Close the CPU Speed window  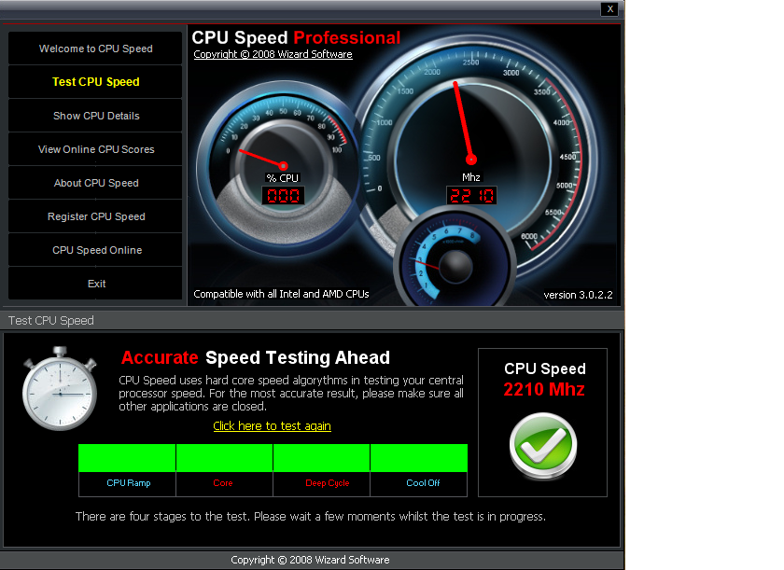[x=610, y=9]
